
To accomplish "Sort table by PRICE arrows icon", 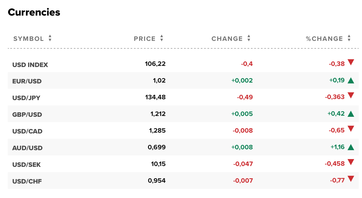I will 162,38.
